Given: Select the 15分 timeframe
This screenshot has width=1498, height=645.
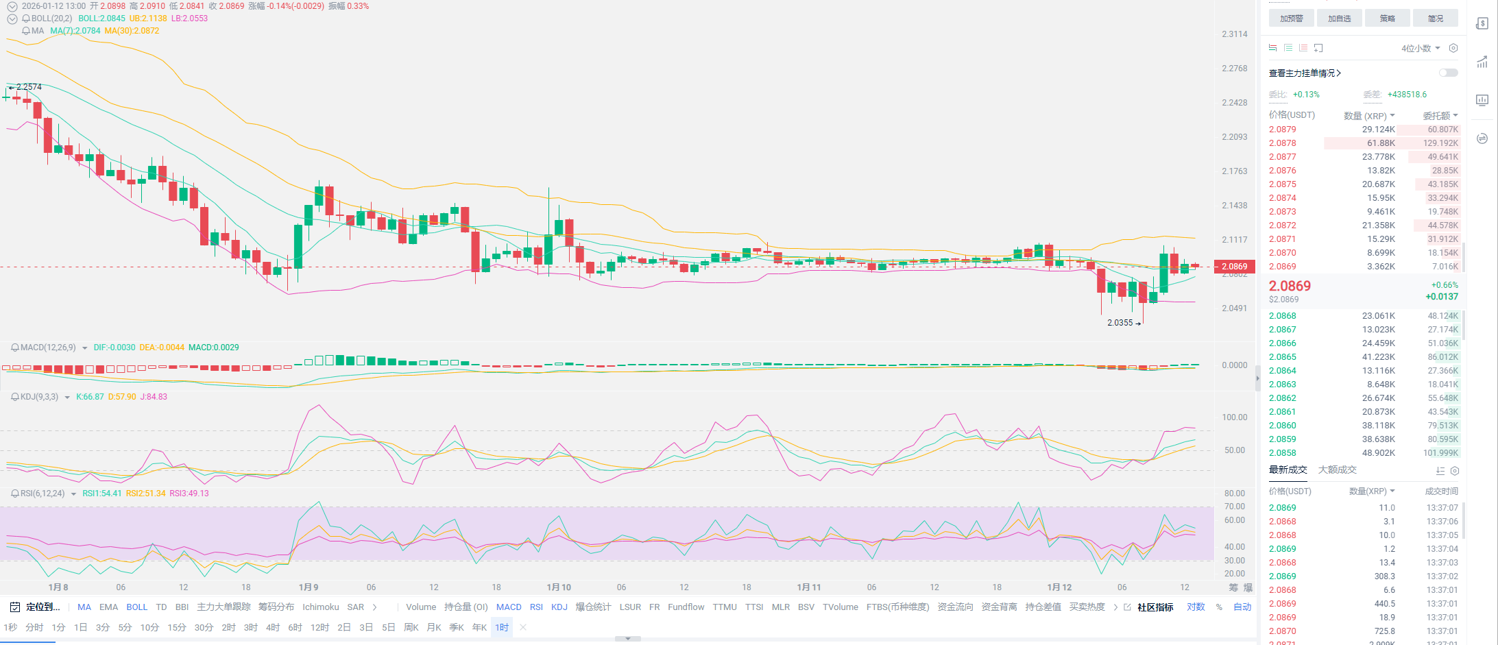Looking at the screenshot, I should pos(176,628).
